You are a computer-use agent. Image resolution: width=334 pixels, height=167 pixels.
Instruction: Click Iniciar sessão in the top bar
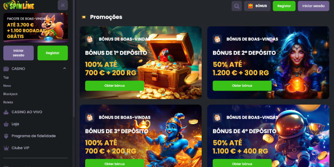[x=314, y=6]
